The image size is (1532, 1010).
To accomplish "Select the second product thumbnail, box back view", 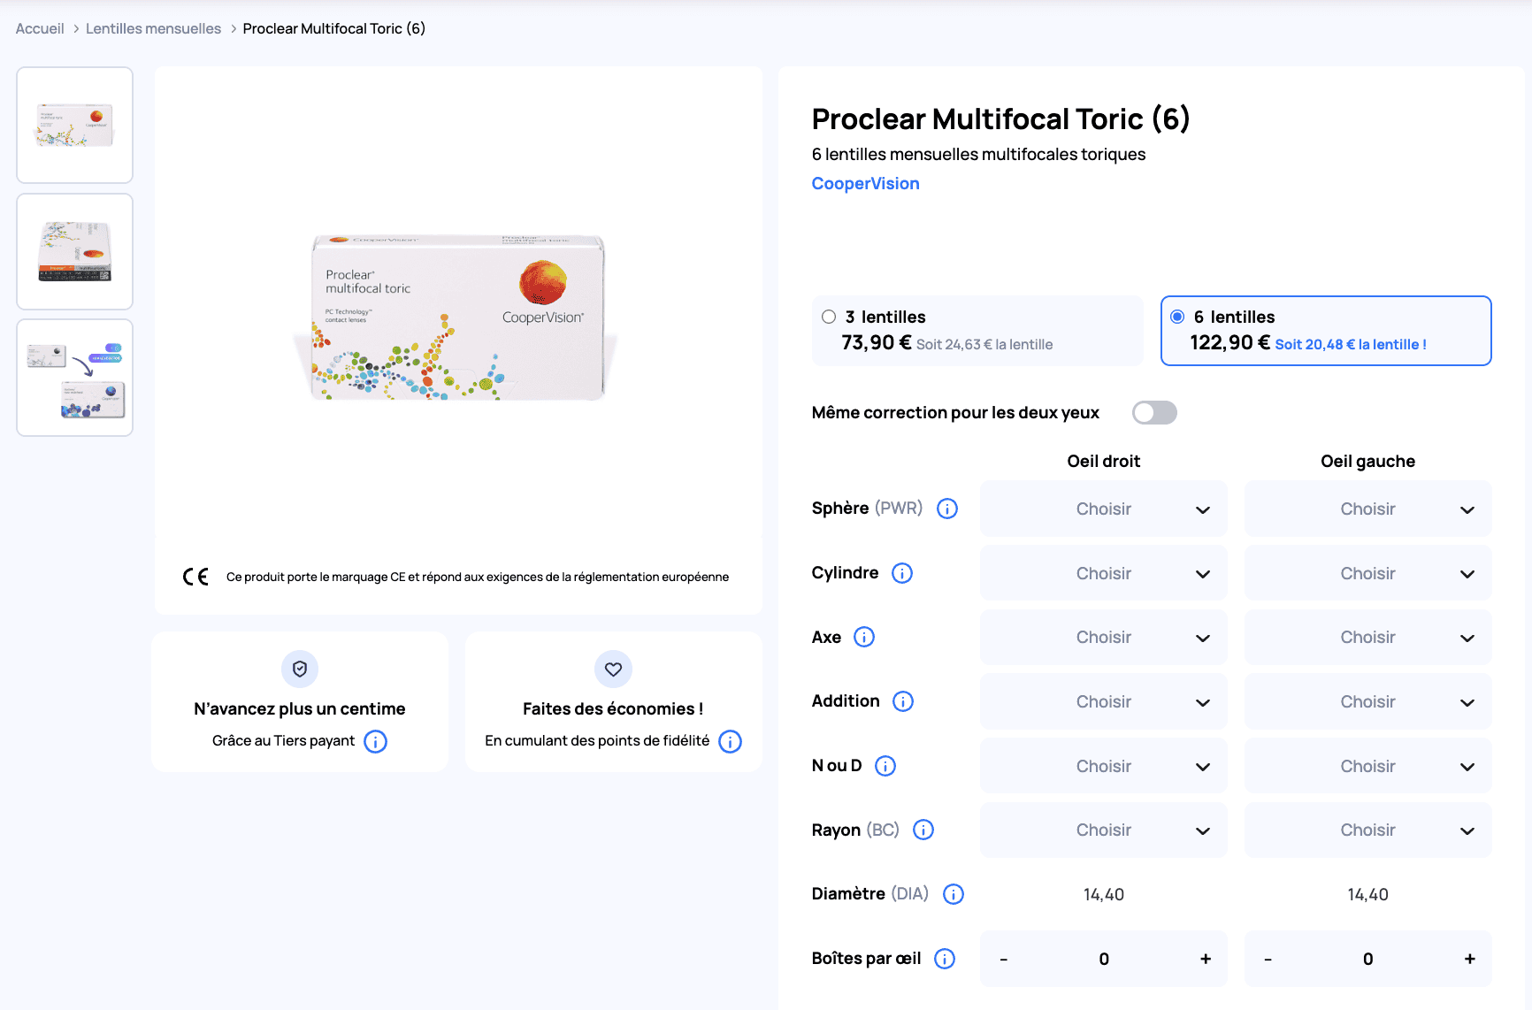I will 75,251.
